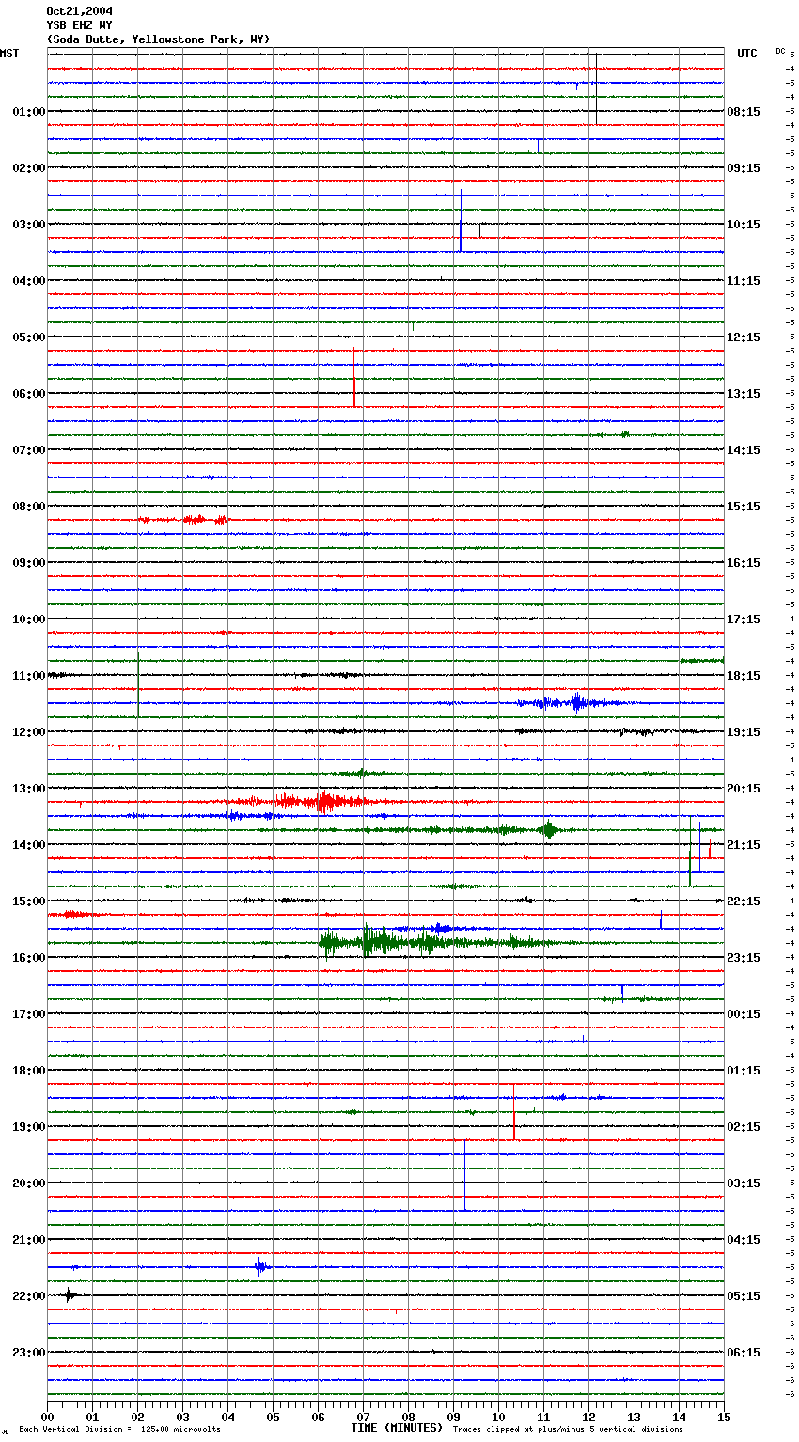The image size is (799, 1442).
Task: Select the 09:00 MST time label
Action: click(x=29, y=563)
